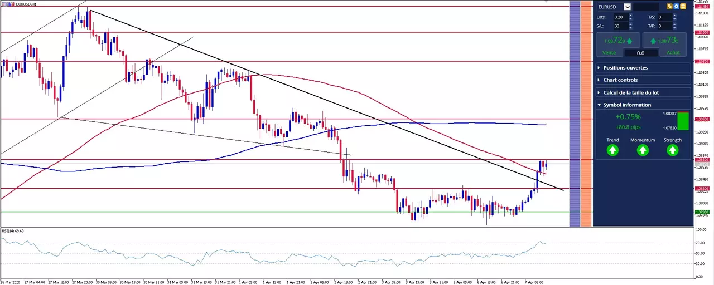This screenshot has width=714, height=285.
Task: Select the 1.11000 price level label
Action: pyautogui.click(x=702, y=33)
